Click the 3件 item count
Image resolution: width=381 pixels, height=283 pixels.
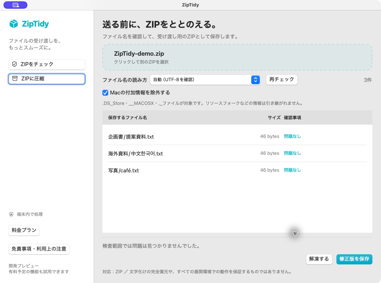368,80
